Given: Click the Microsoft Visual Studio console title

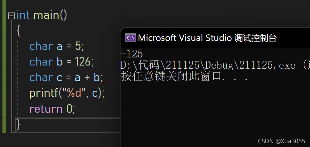Looking at the screenshot, I should tap(207, 38).
